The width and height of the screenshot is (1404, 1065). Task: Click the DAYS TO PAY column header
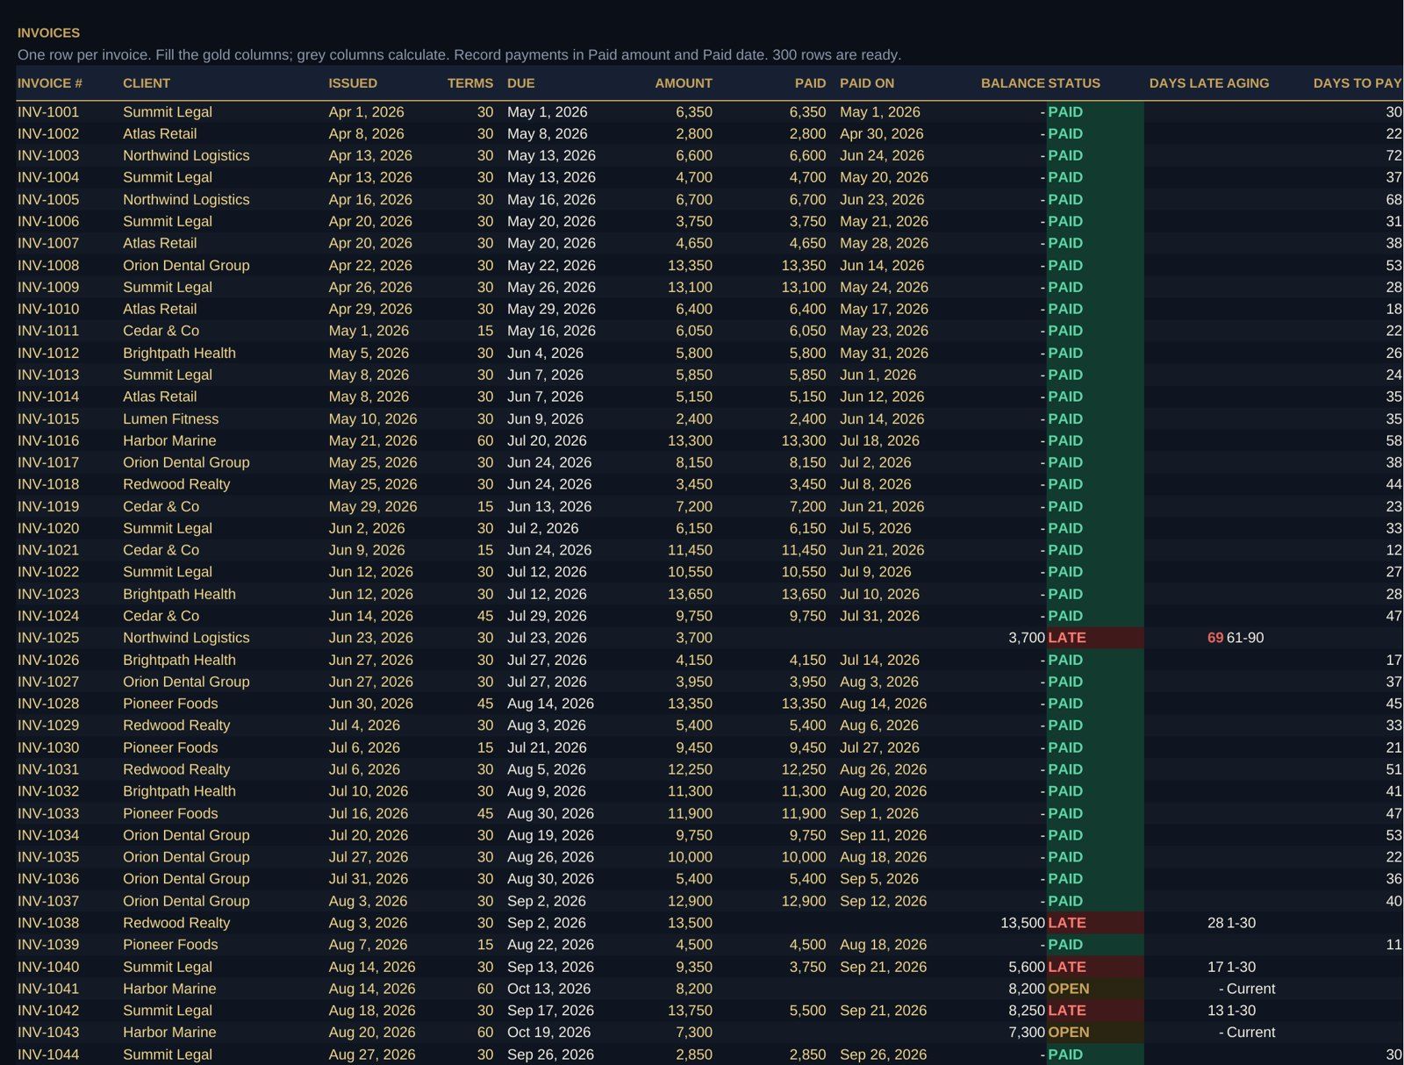pos(1357,83)
